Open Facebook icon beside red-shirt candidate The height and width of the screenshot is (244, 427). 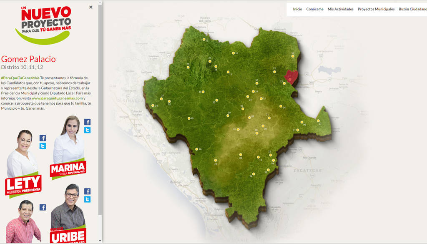[43, 208]
